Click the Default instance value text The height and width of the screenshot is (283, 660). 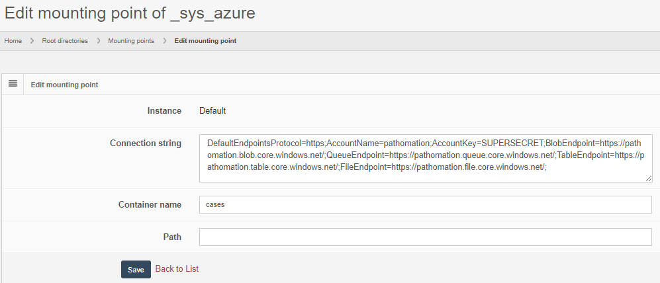212,111
